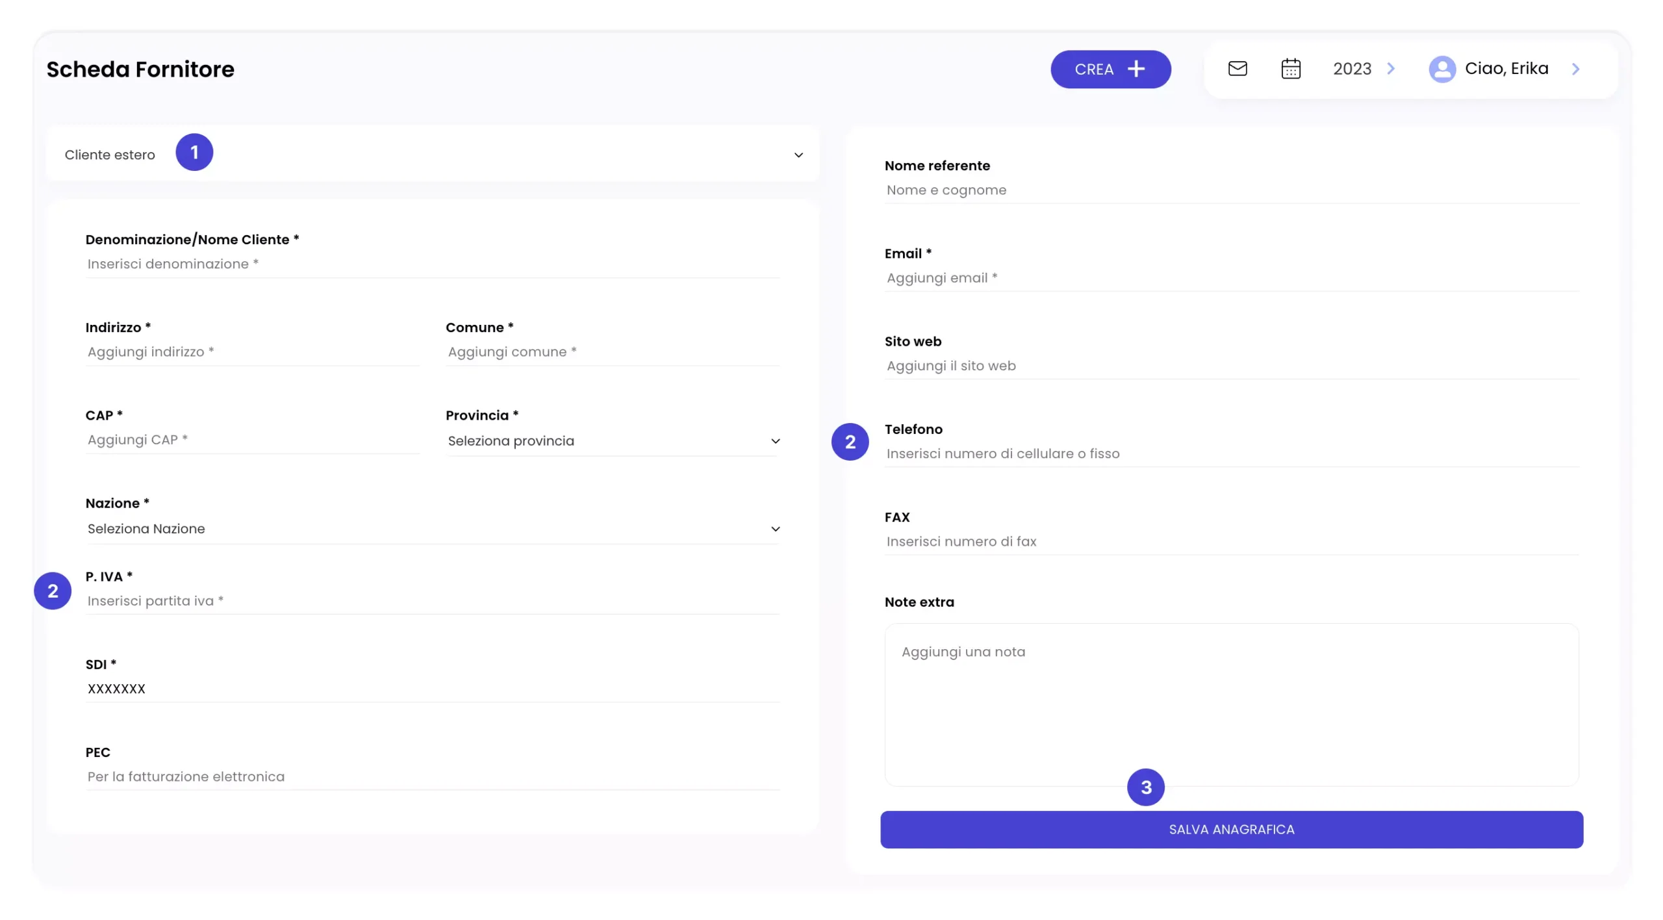Expand the Cliente estero chevron arrow
Image resolution: width=1663 pixels, height=920 pixels.
(798, 155)
